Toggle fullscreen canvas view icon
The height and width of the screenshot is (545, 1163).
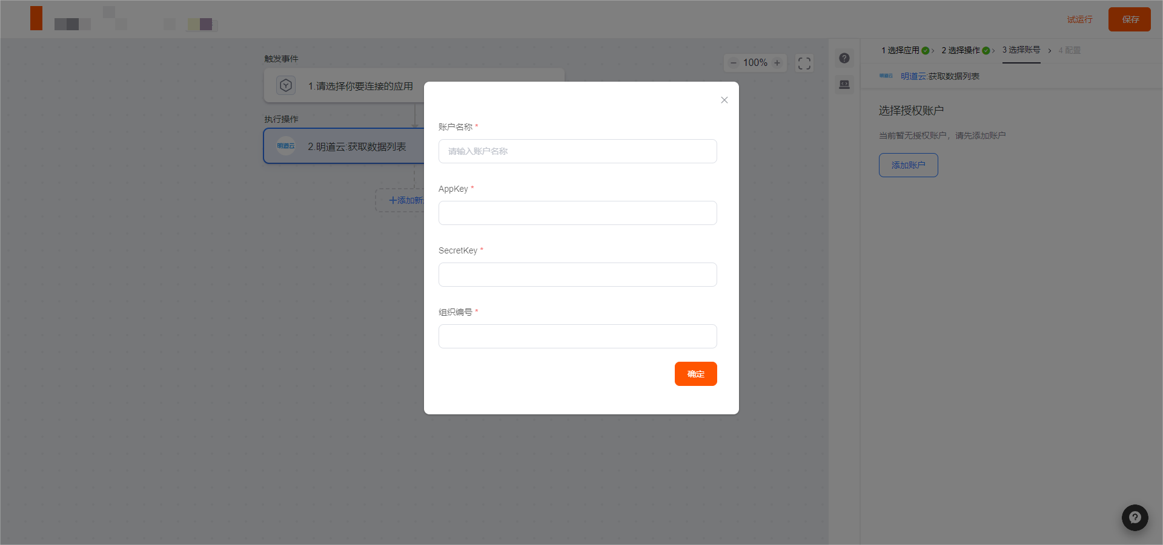[x=804, y=64]
